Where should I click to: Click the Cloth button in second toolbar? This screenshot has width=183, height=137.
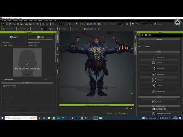tap(52, 29)
